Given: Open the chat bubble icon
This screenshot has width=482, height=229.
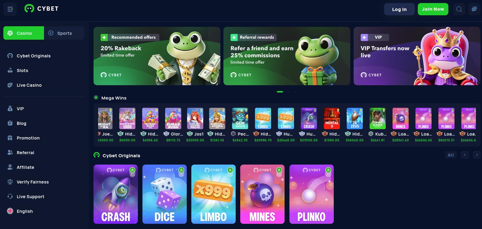Looking at the screenshot, I should [474, 9].
